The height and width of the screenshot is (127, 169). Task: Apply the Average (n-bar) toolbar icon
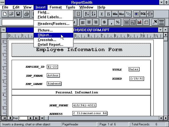pyautogui.click(x=109, y=14)
